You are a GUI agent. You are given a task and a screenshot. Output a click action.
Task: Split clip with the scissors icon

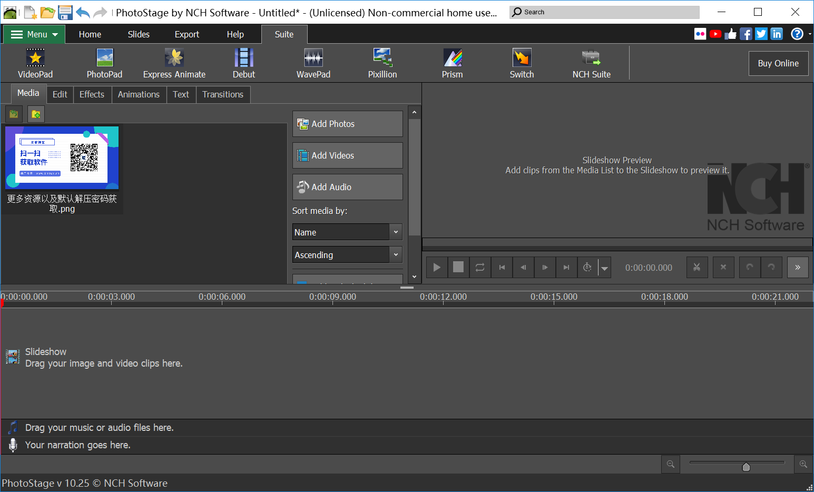pyautogui.click(x=697, y=267)
